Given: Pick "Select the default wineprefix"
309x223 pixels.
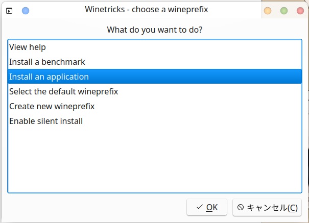Looking at the screenshot, I should click(64, 92).
